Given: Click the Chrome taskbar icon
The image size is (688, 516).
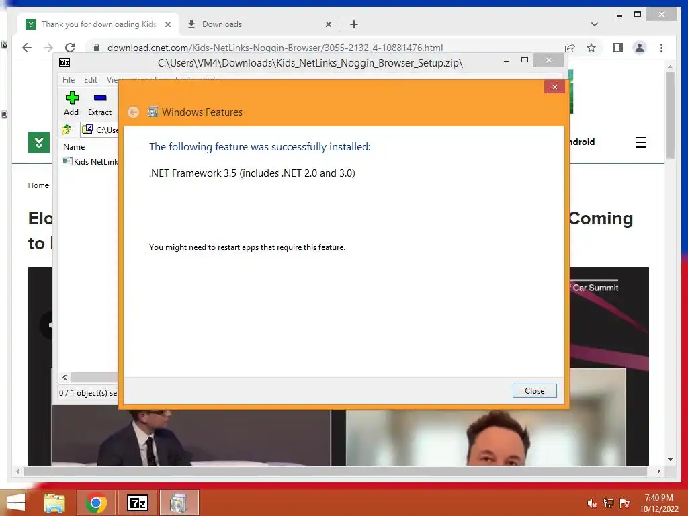Looking at the screenshot, I should [x=96, y=503].
